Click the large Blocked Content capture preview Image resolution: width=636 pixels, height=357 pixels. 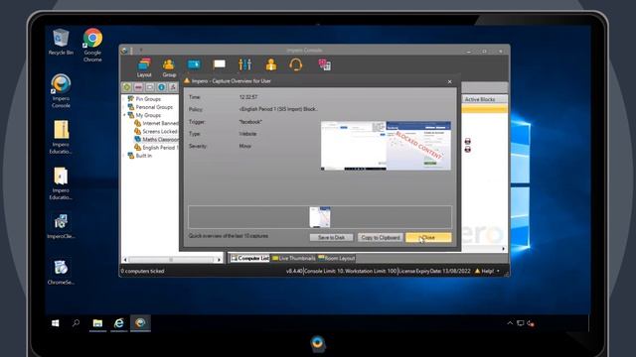coord(386,146)
